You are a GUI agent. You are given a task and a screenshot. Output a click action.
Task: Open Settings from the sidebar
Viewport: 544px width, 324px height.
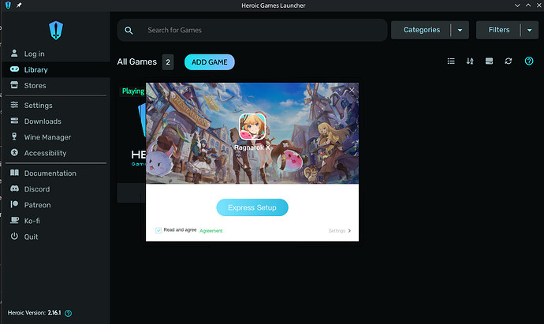[38, 106]
